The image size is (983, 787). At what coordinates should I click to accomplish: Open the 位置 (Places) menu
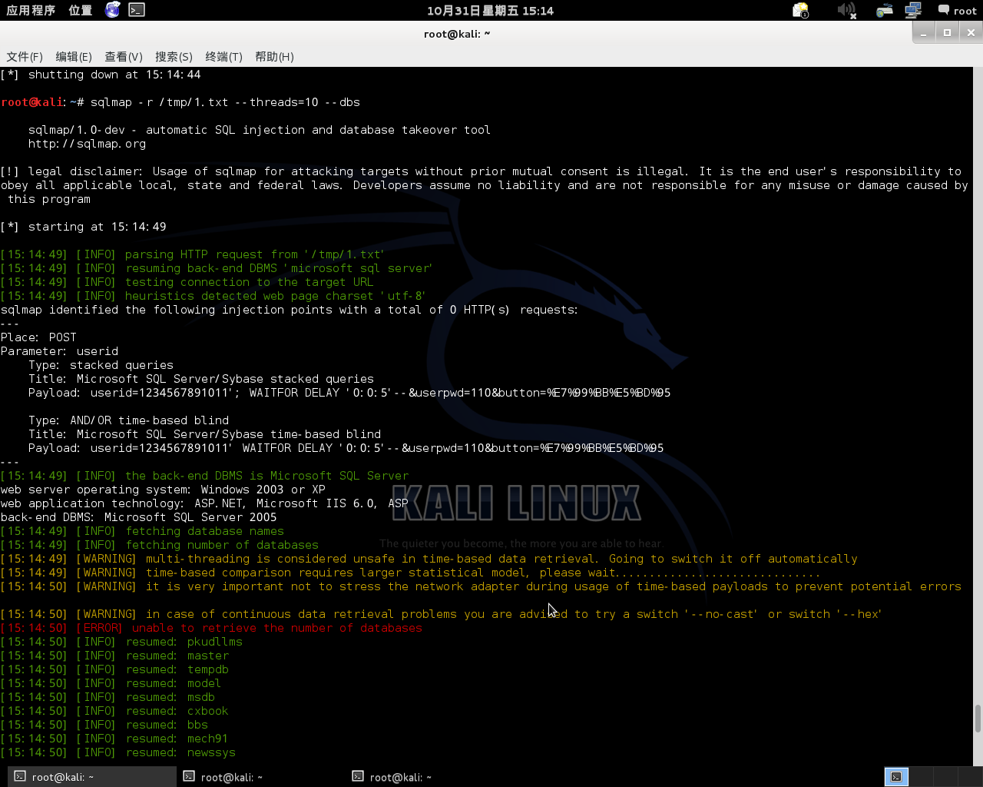80,10
